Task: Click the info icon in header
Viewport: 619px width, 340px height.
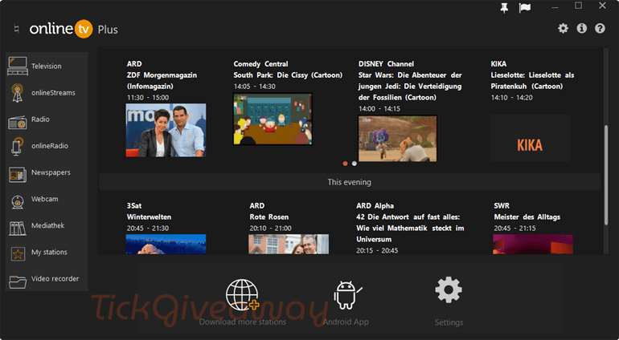Action: (x=581, y=28)
